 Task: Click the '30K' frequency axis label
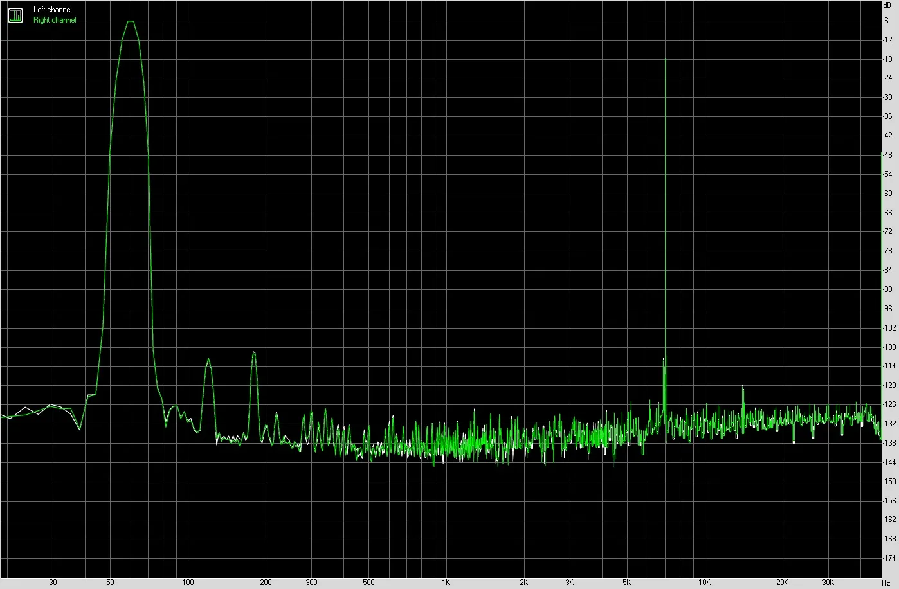[828, 583]
